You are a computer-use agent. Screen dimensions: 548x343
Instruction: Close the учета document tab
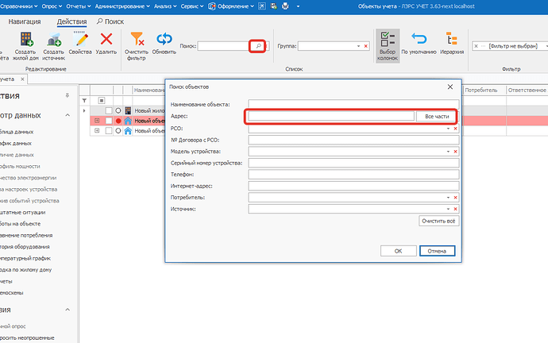click(x=22, y=79)
